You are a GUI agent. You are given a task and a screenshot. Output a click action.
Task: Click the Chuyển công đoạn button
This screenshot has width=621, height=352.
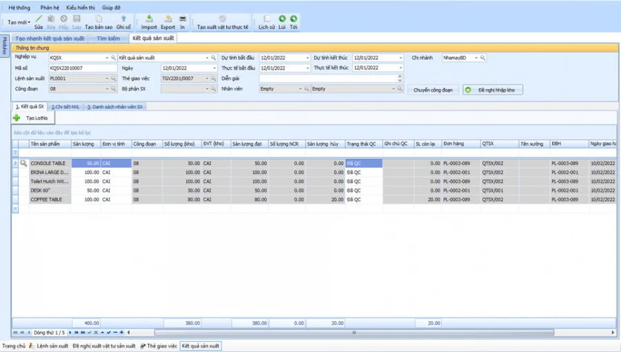click(x=433, y=90)
